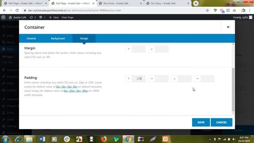Click the CANCEL button

click(x=221, y=122)
